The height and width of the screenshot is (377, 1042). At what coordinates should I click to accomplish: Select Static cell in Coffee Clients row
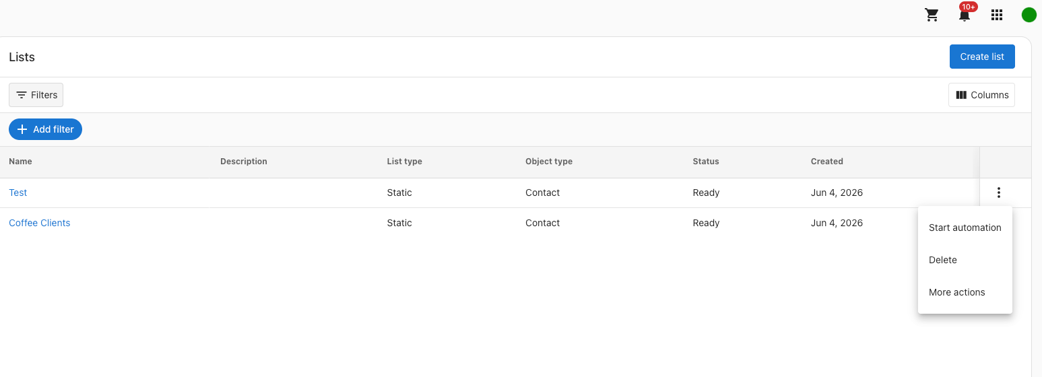point(399,223)
